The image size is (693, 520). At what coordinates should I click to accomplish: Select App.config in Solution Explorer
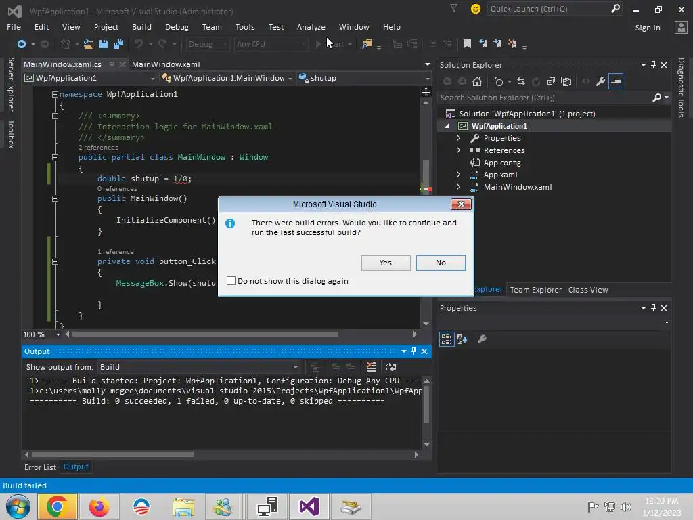coord(502,162)
